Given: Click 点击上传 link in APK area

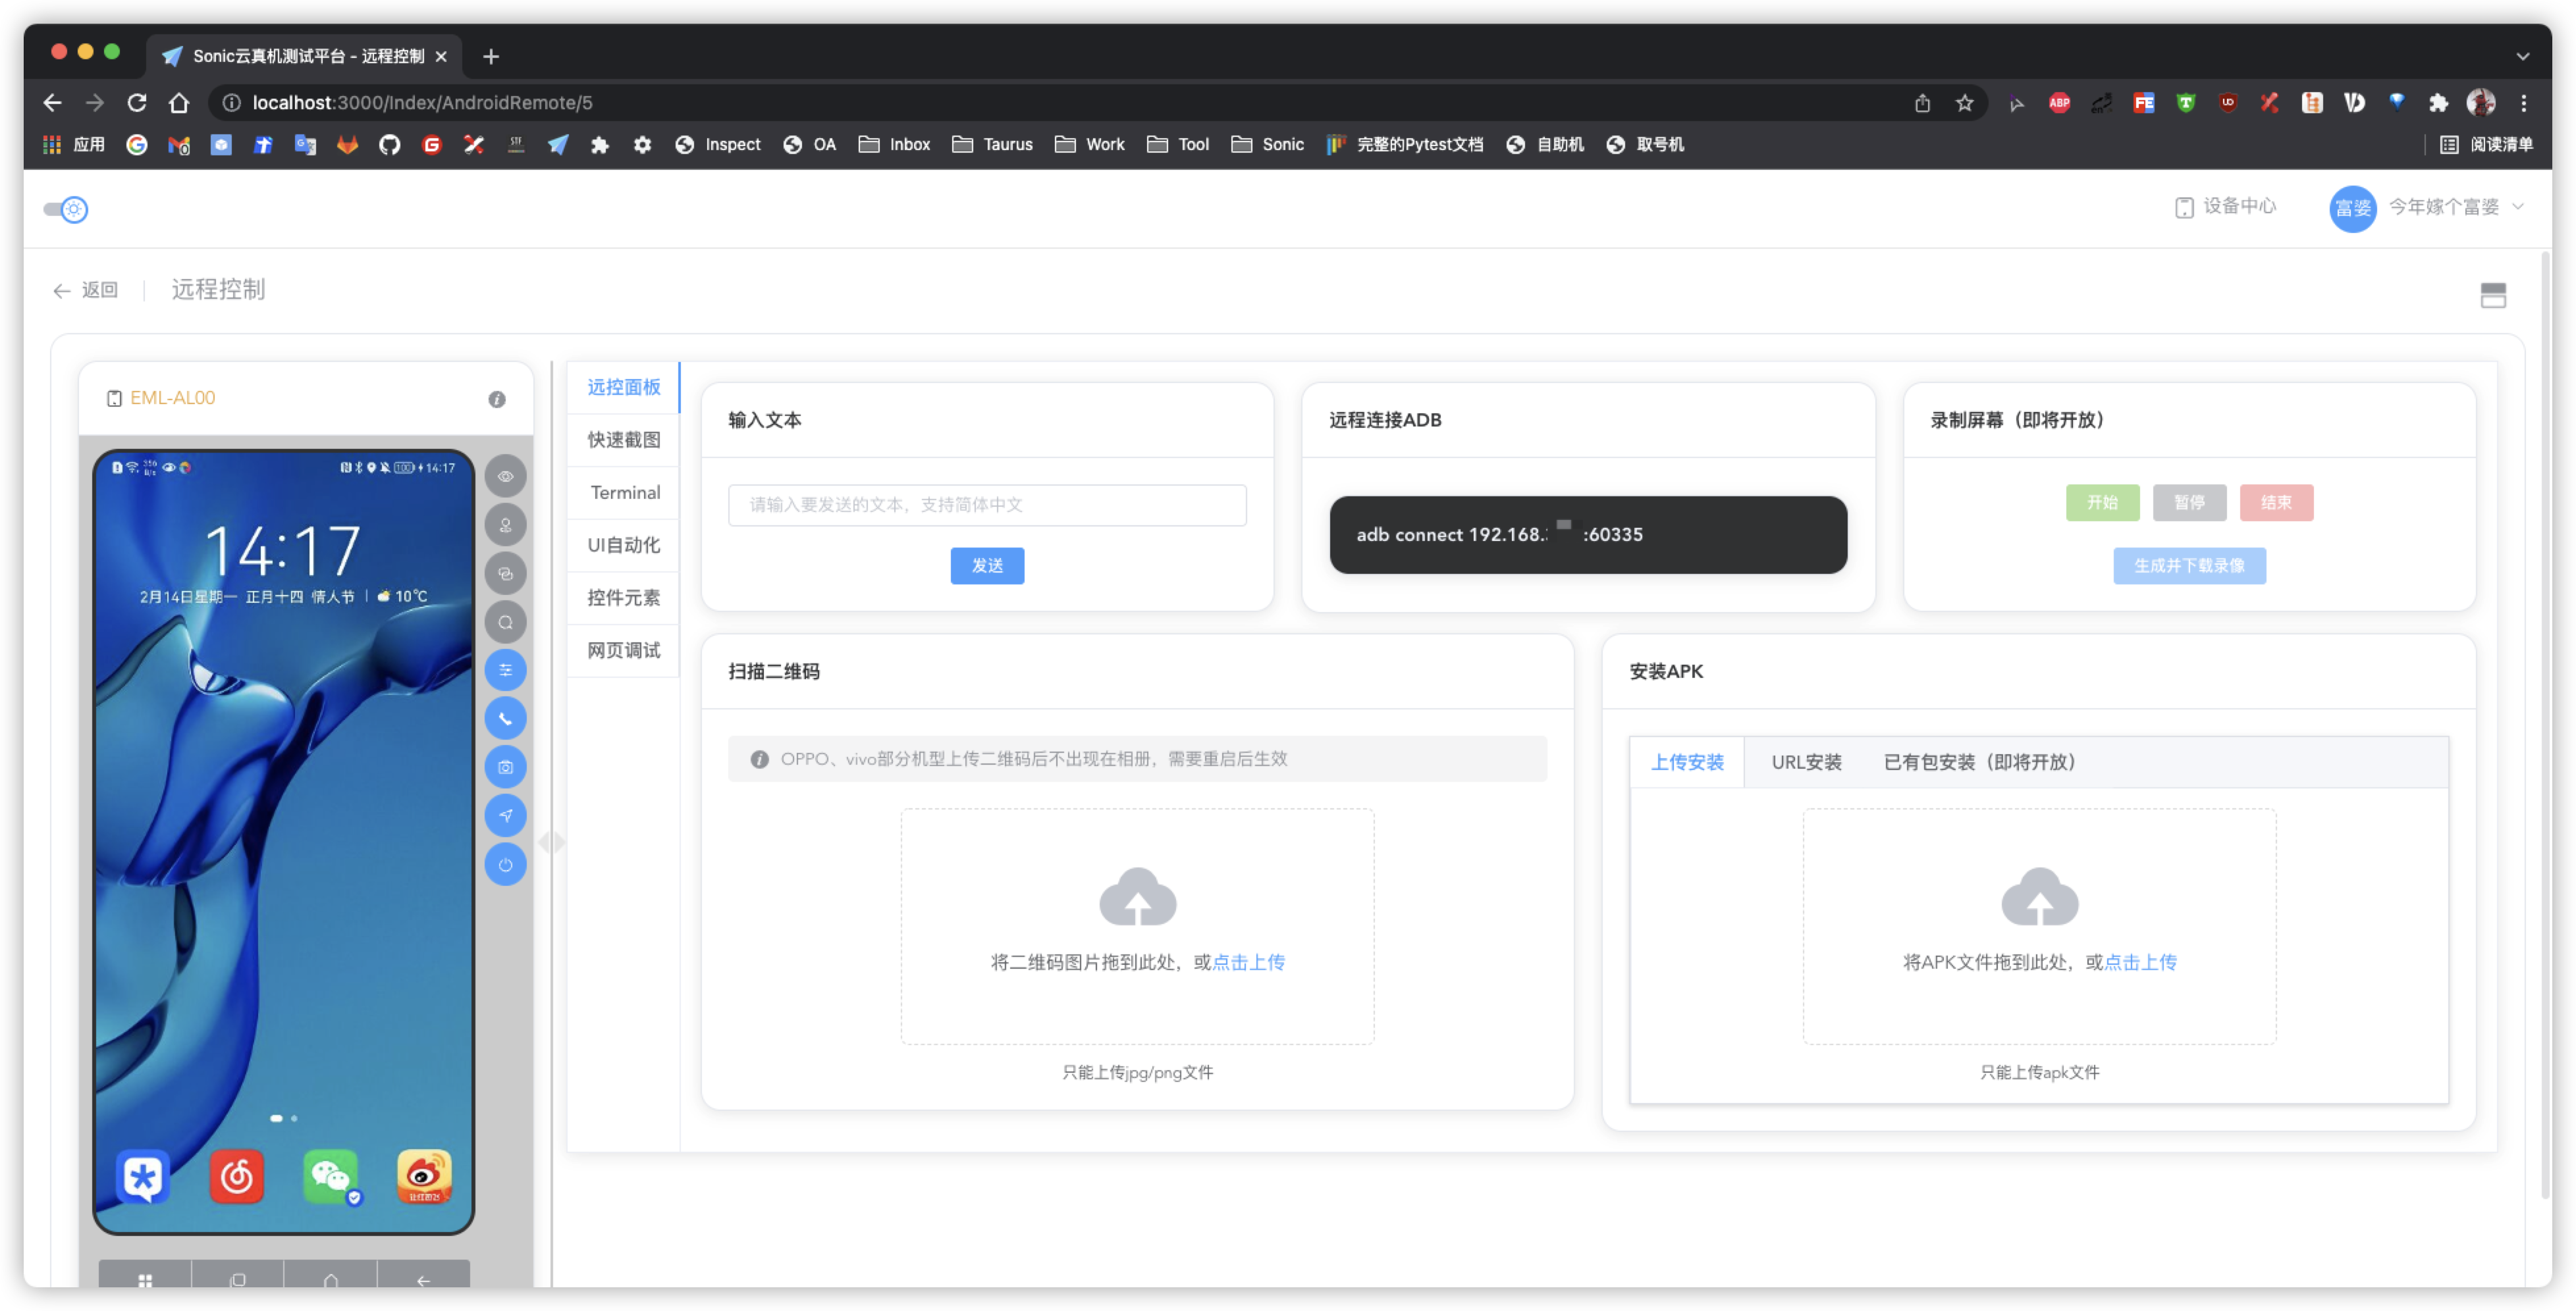Looking at the screenshot, I should point(2140,962).
